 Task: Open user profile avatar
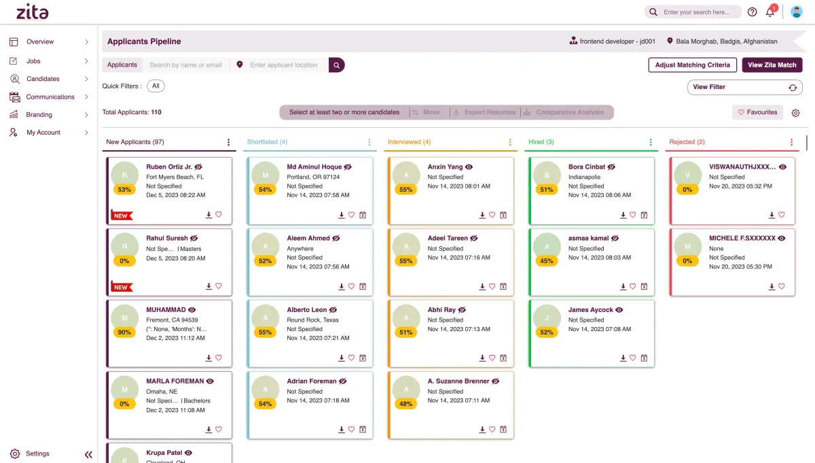pyautogui.click(x=797, y=12)
